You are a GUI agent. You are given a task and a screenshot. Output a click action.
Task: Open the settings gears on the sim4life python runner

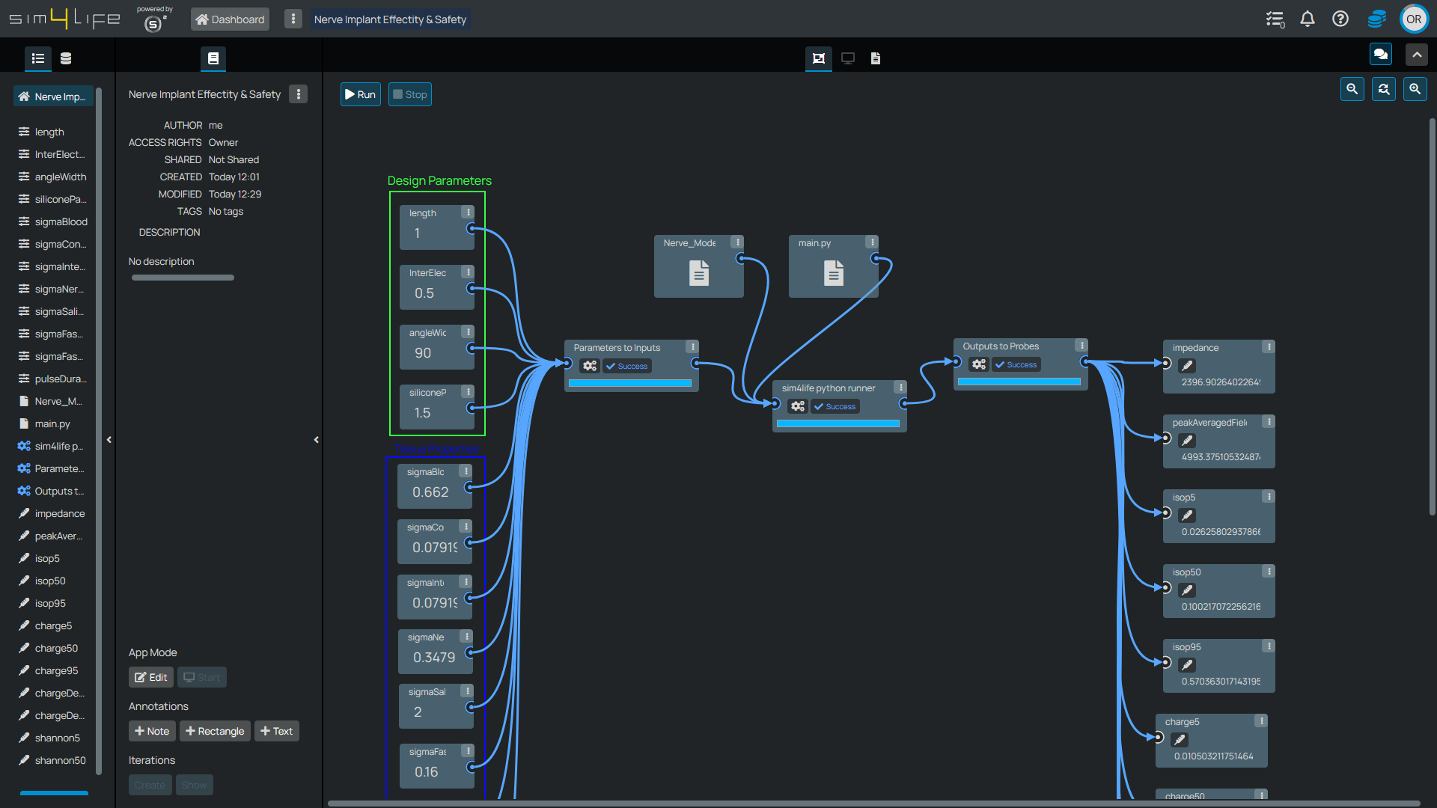[x=798, y=406]
